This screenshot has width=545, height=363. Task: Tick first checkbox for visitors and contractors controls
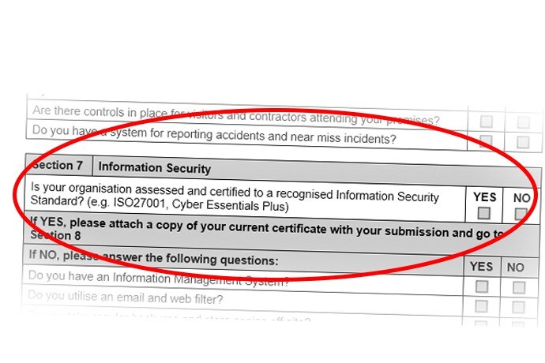[x=487, y=122]
